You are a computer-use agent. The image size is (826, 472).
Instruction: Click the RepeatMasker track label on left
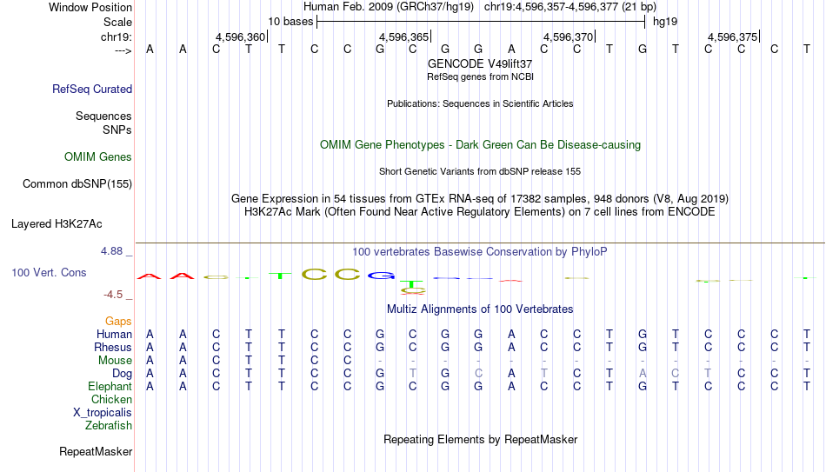tap(96, 451)
